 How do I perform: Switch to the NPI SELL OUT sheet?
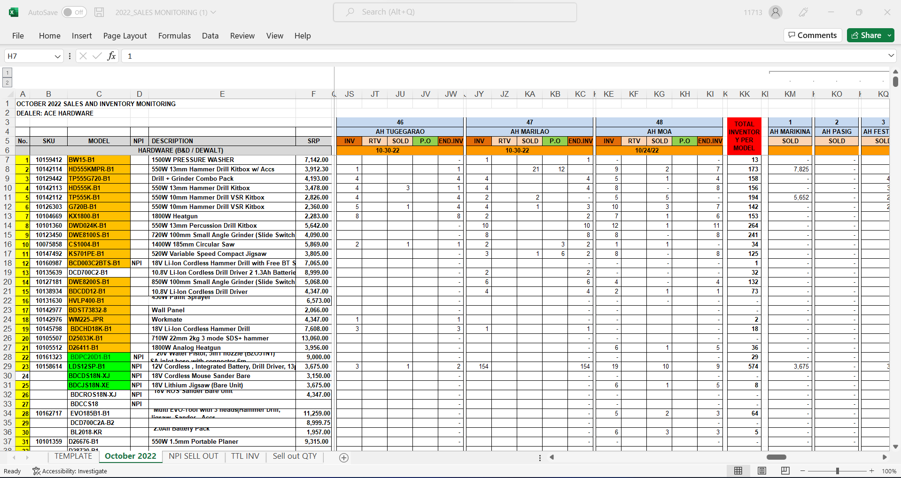[x=194, y=456]
